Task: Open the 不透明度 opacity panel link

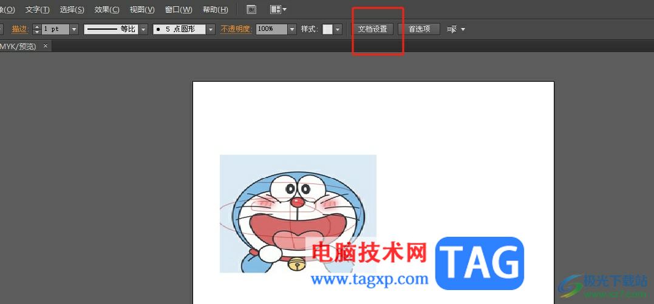Action: [236, 29]
